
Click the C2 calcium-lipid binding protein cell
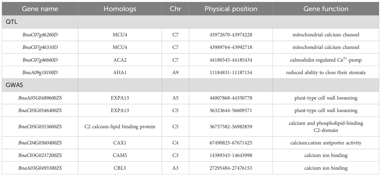tap(120, 127)
